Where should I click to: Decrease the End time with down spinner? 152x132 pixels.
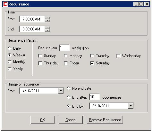pos(47,30)
